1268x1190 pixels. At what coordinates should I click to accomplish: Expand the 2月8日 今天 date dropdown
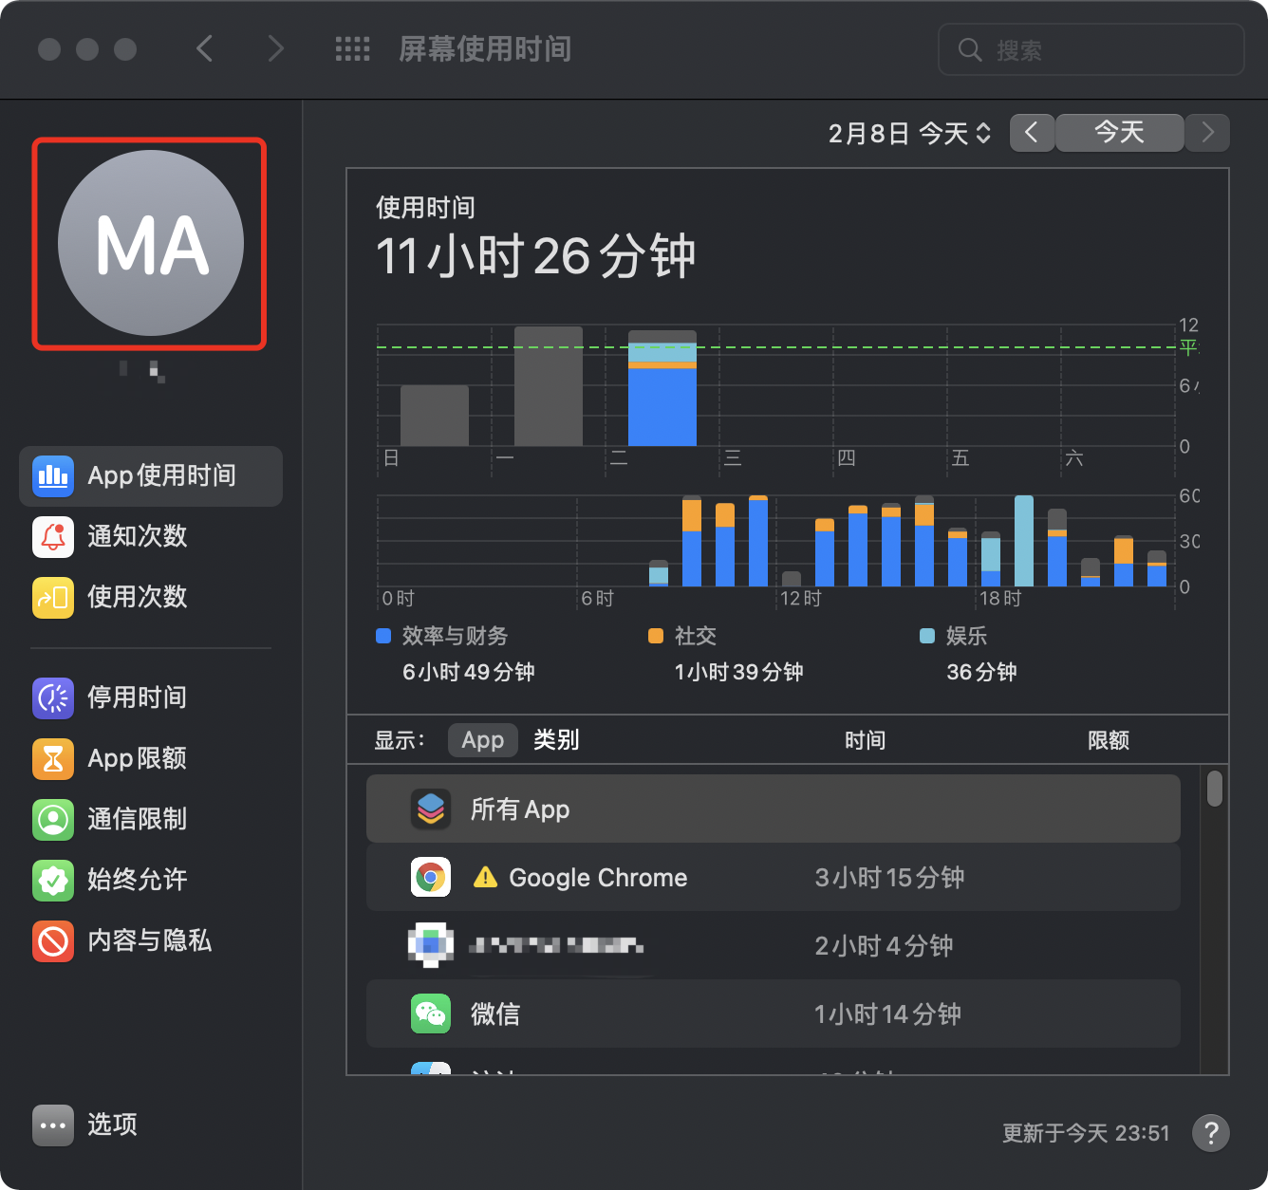point(909,133)
